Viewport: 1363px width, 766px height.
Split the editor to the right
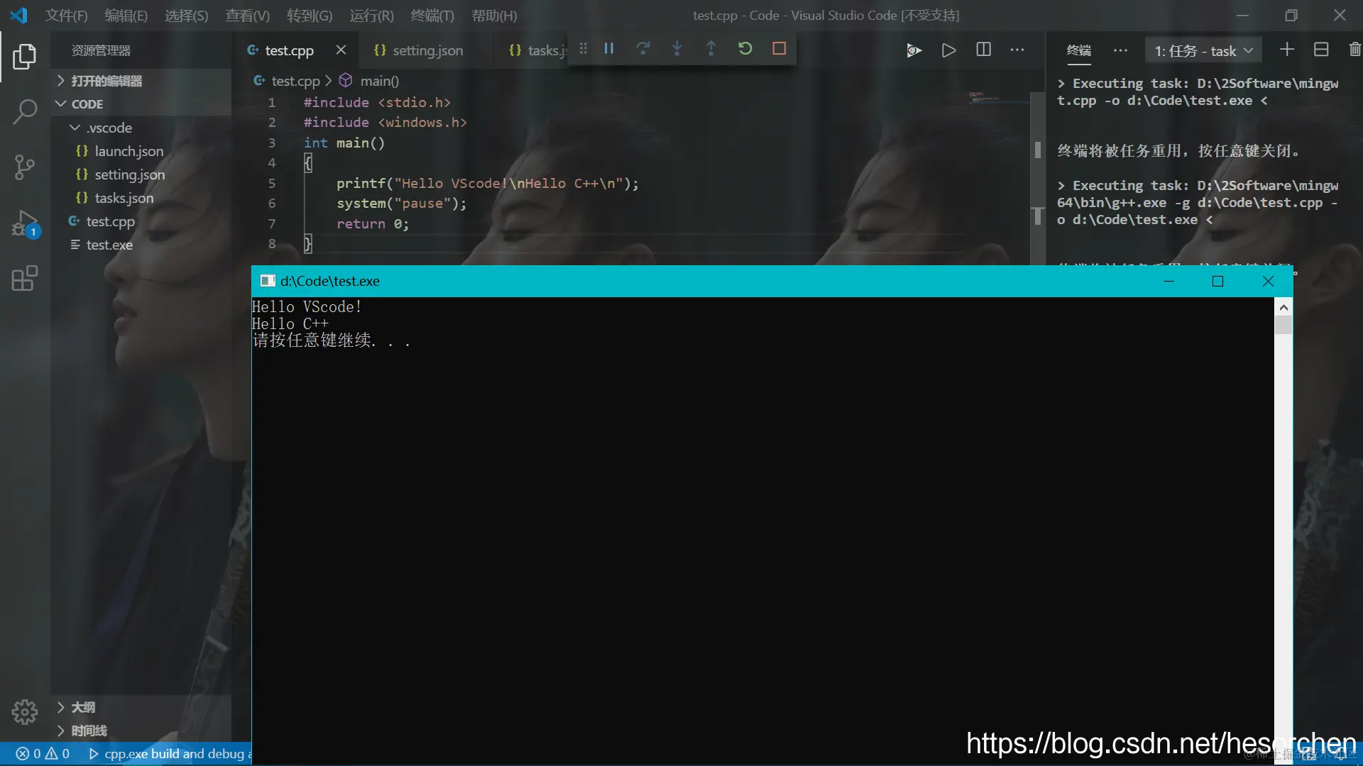[983, 50]
